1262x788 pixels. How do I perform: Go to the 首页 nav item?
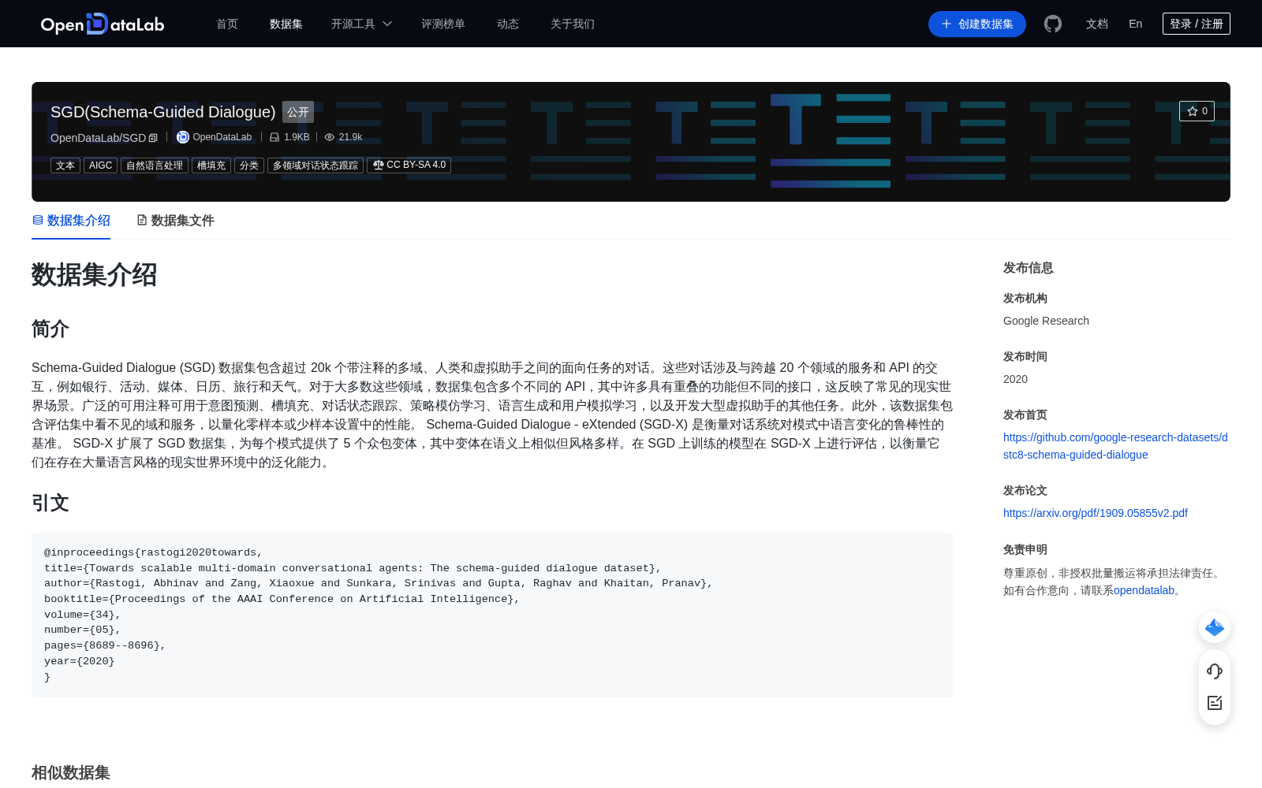[227, 24]
